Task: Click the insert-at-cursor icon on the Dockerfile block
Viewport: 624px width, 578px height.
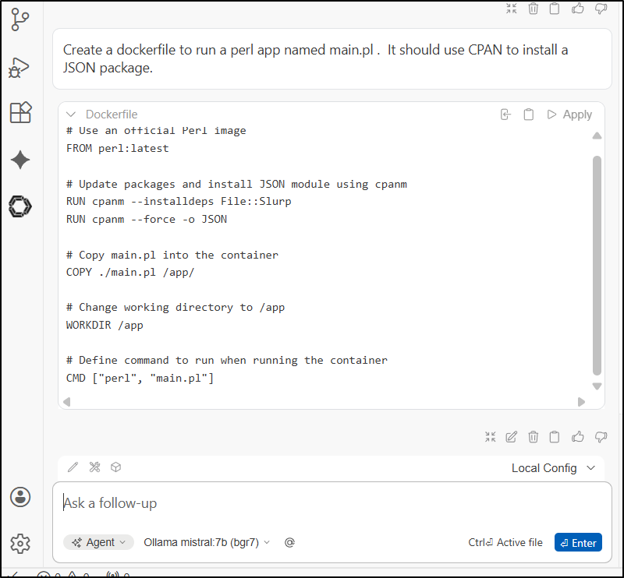Action: pos(505,114)
